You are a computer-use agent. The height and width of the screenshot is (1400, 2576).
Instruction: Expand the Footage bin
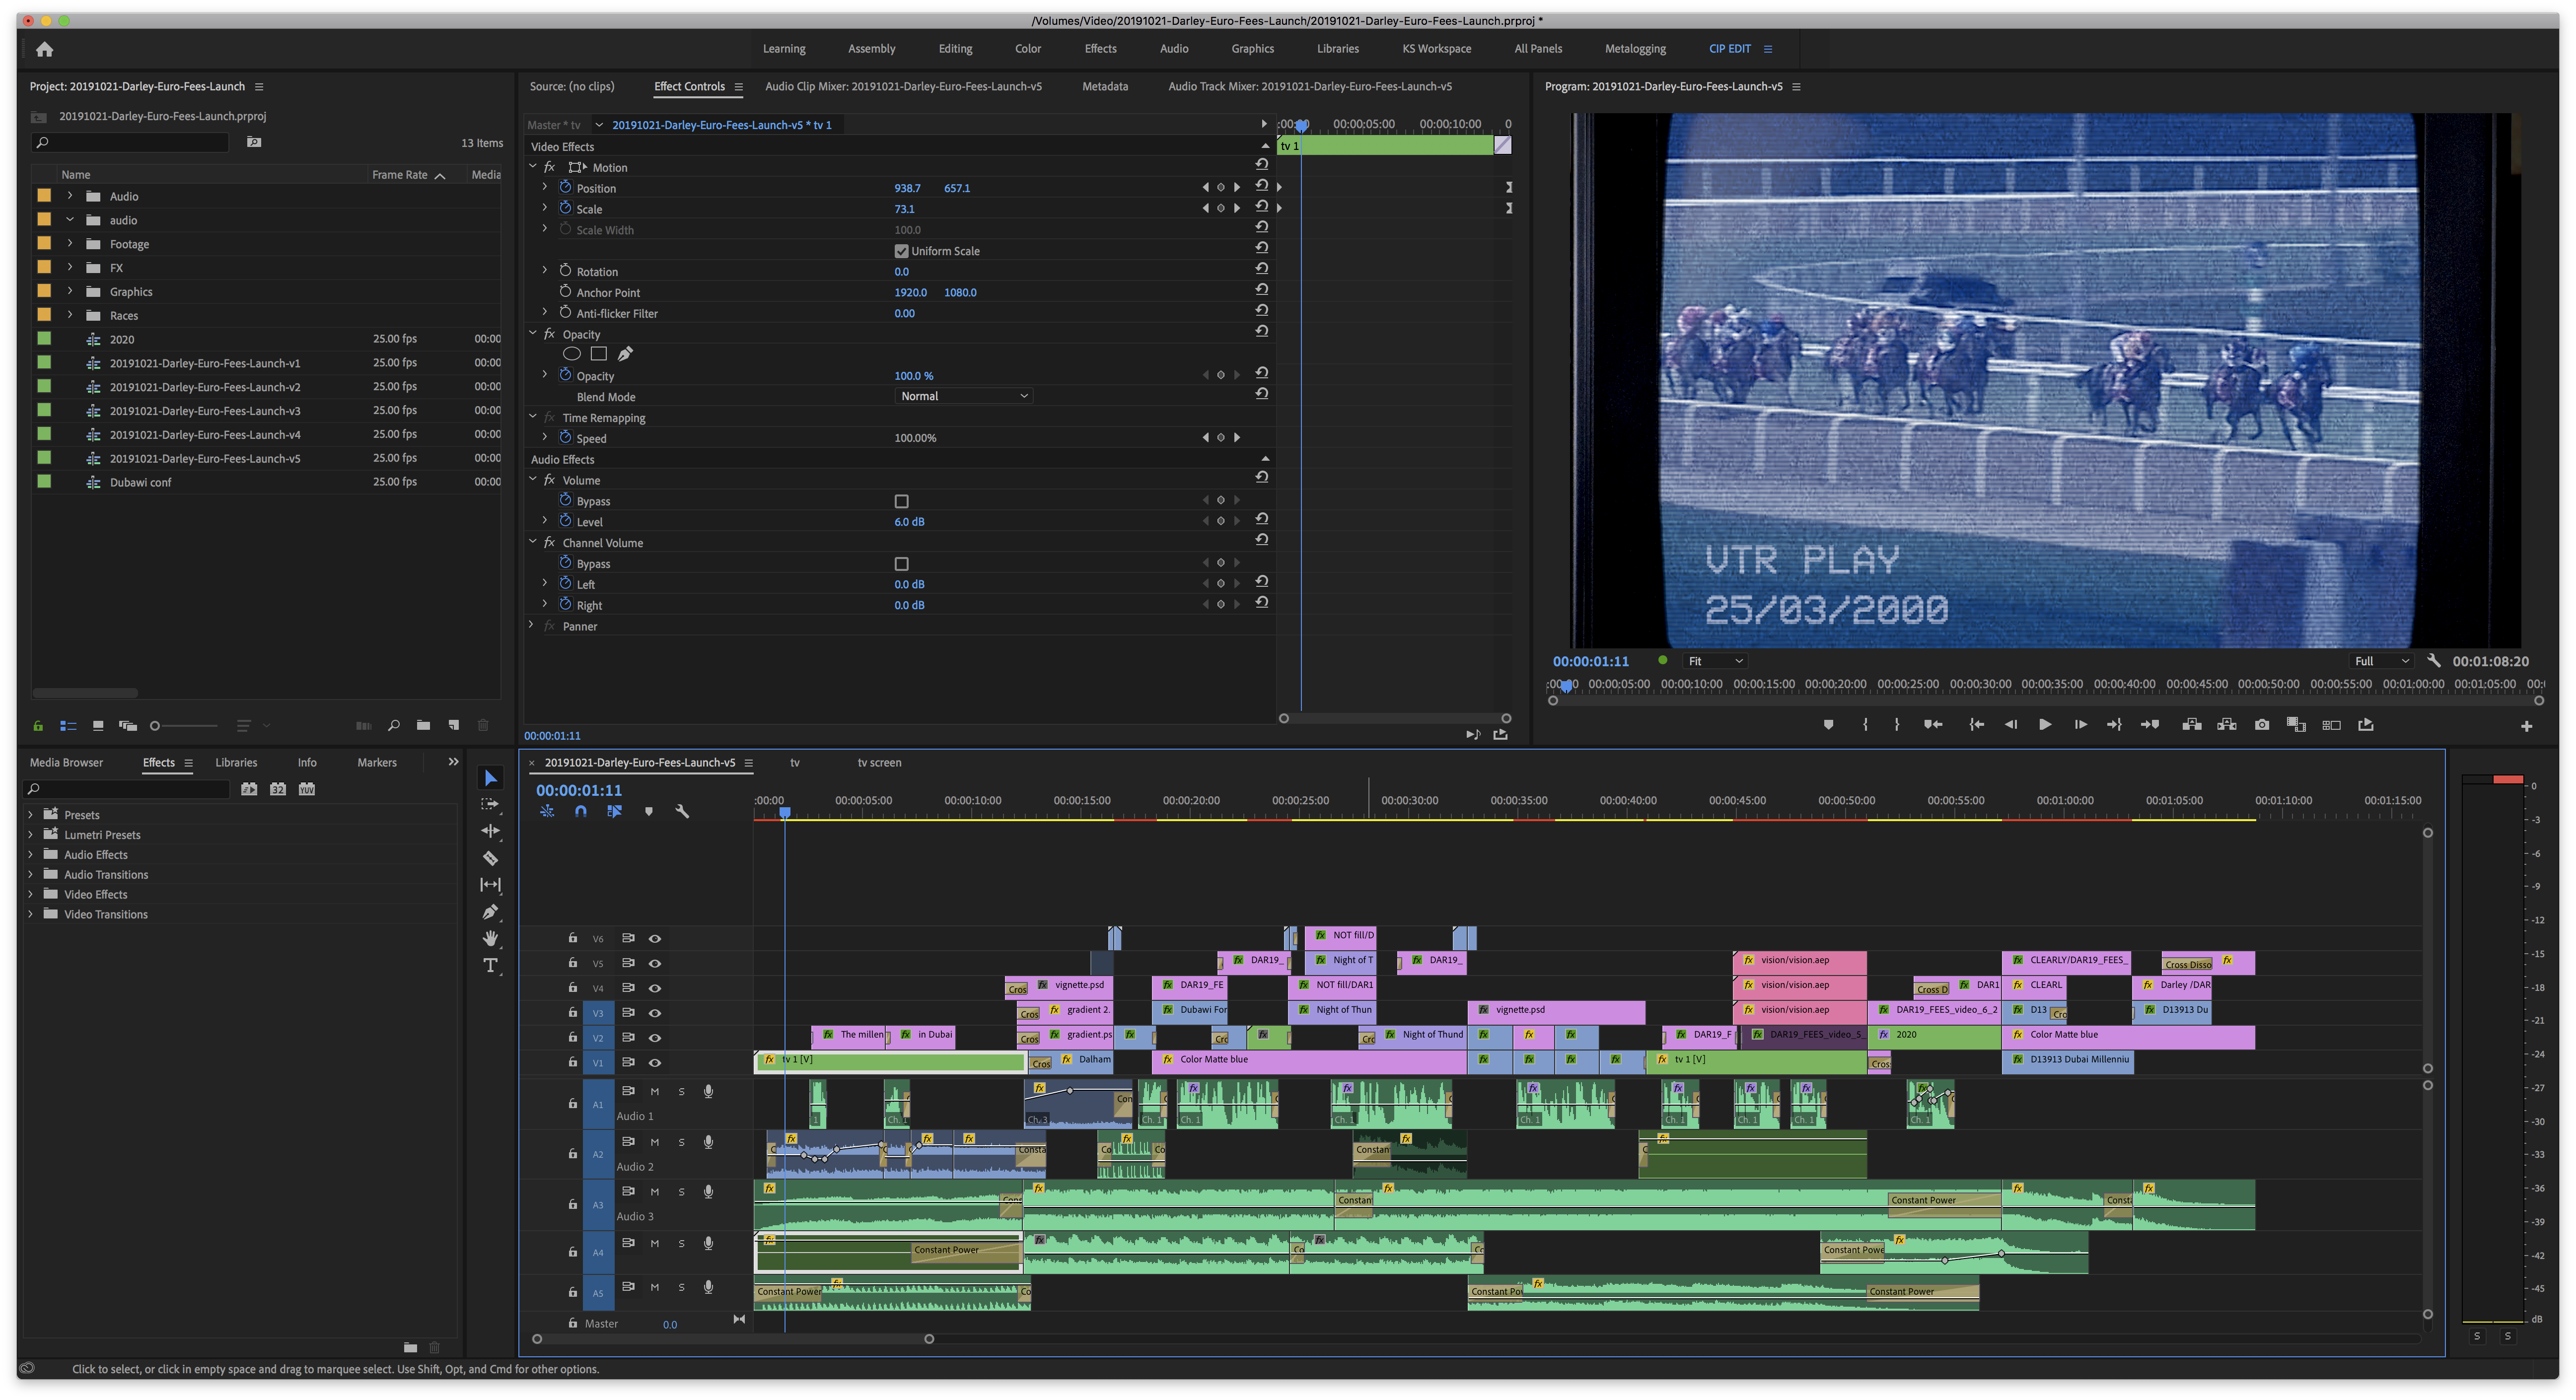[x=70, y=243]
